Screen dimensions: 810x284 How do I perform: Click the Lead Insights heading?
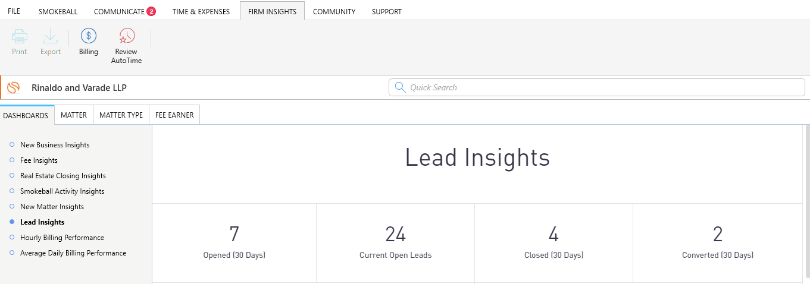477,158
